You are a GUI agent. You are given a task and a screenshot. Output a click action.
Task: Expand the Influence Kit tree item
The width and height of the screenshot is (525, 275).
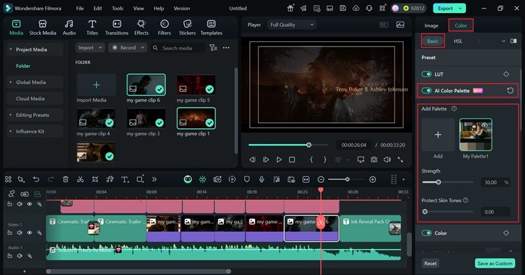point(11,132)
